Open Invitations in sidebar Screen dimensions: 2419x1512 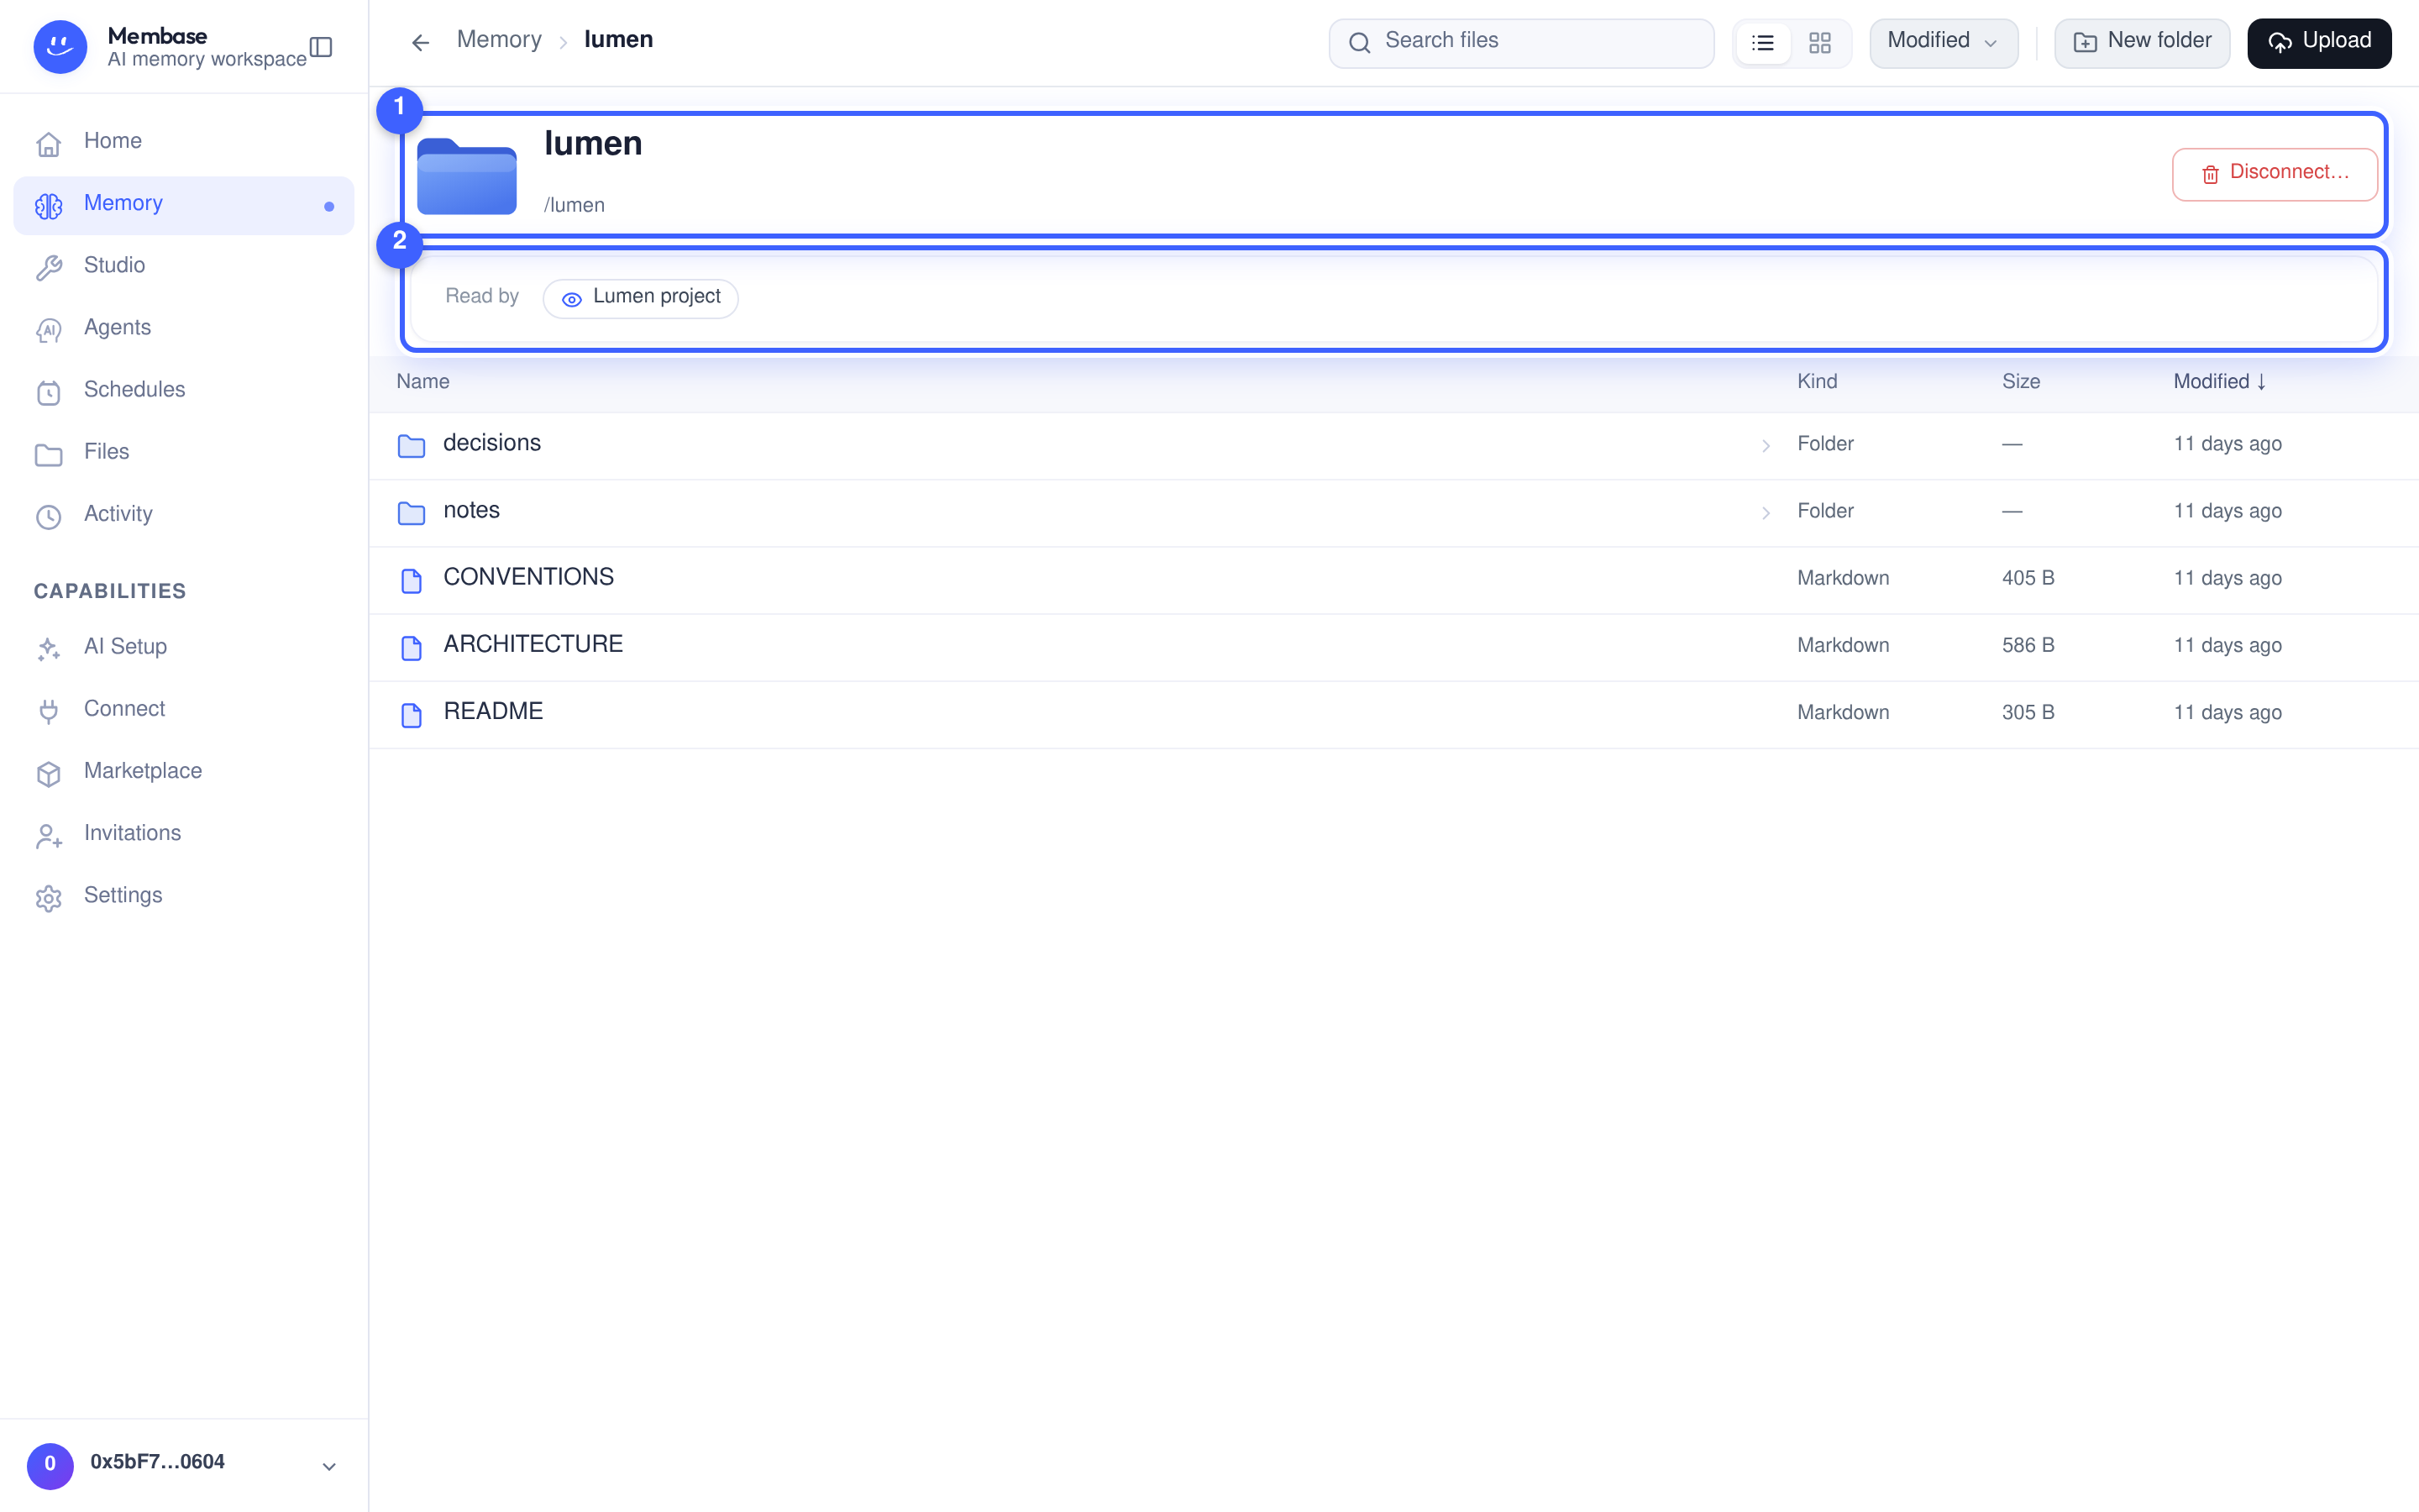click(183, 834)
